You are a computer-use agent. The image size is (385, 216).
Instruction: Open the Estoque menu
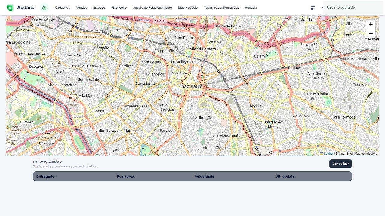tap(99, 8)
